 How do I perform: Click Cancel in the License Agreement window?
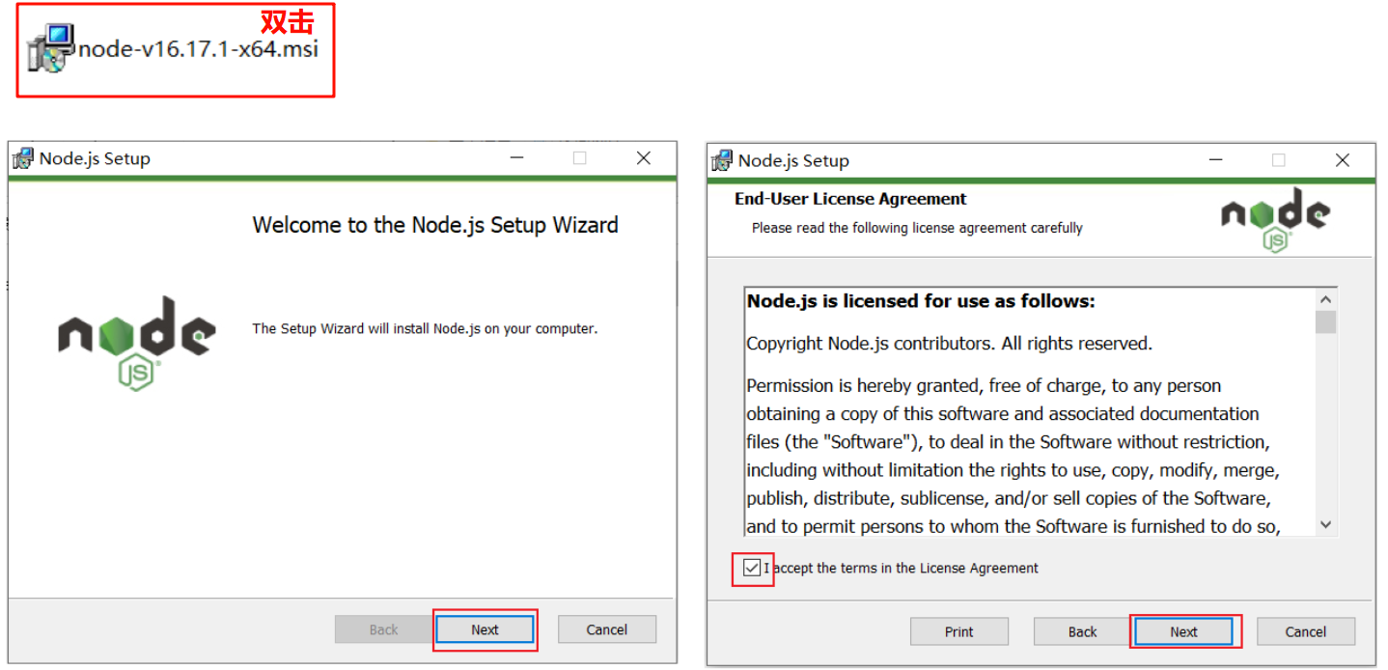coord(1306,631)
